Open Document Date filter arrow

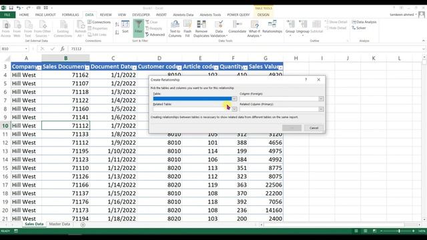point(134,67)
